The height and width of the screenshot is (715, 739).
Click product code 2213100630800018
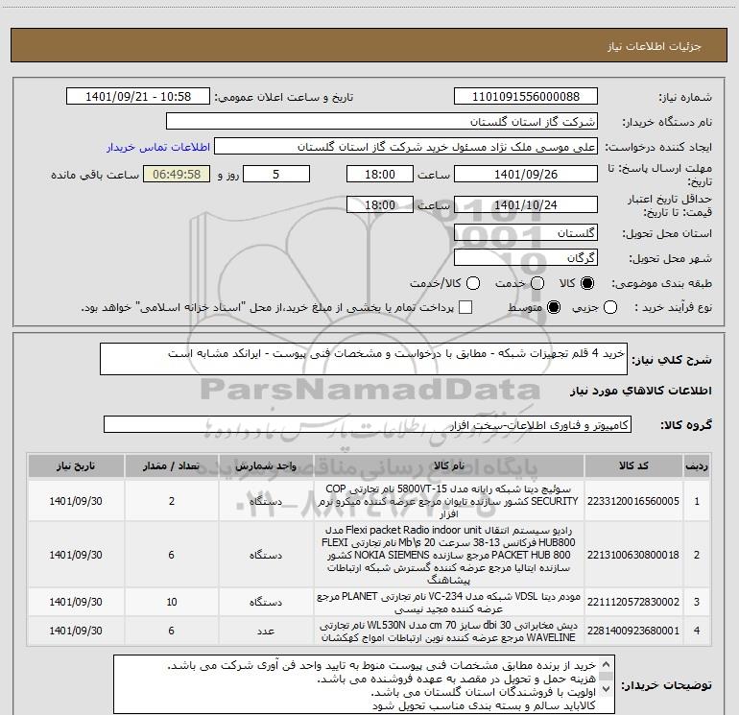[x=633, y=555]
